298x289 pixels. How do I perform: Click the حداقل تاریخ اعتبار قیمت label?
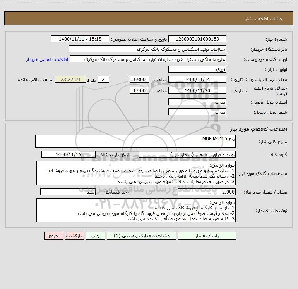270,91
